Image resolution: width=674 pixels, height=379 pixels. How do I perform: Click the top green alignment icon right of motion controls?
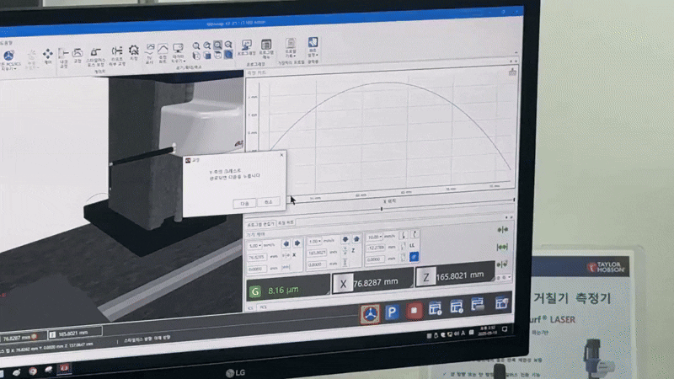click(x=502, y=230)
